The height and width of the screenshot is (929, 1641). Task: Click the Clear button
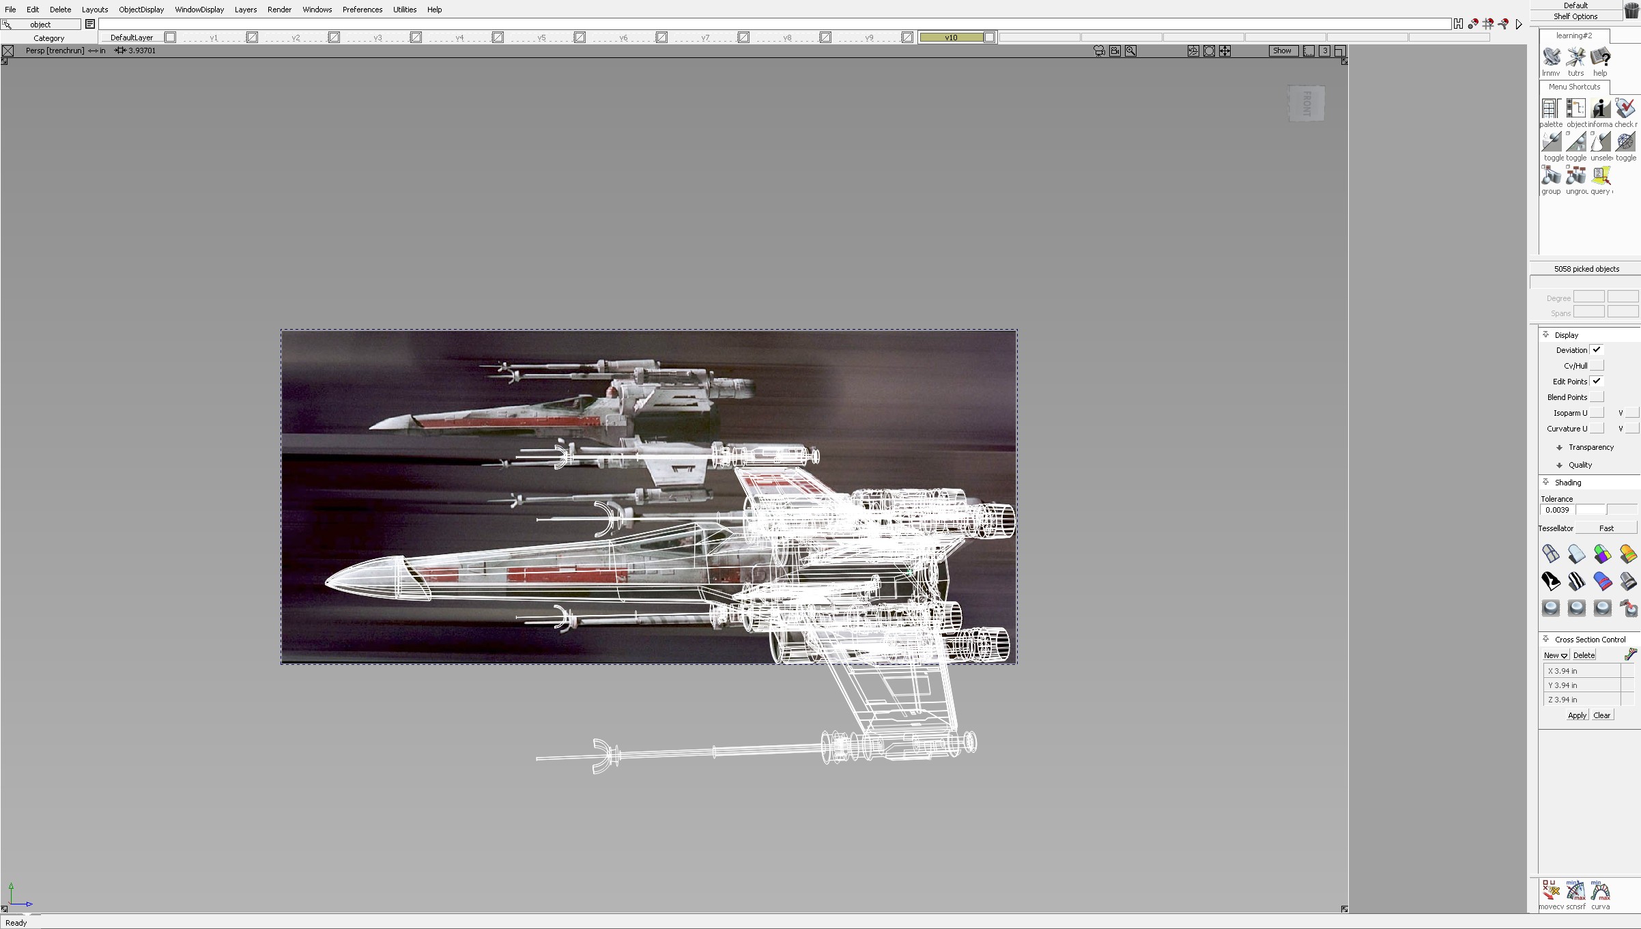(1601, 715)
